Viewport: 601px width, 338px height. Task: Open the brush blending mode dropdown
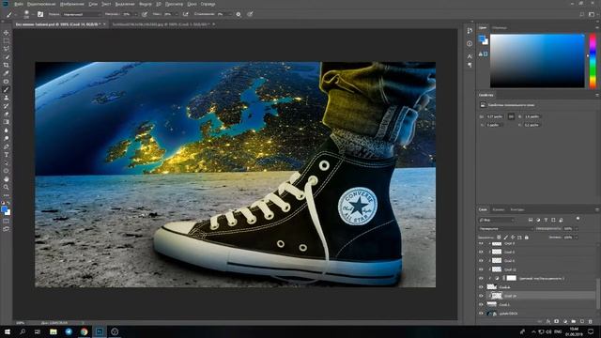(x=82, y=14)
